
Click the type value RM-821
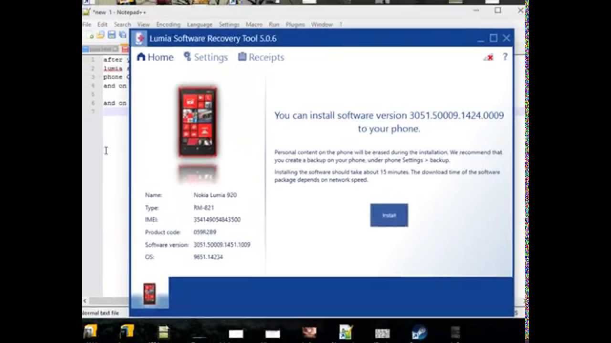[203, 207]
